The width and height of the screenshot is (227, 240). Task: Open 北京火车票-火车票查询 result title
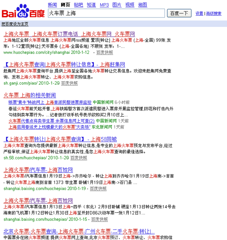[x=79, y=231]
